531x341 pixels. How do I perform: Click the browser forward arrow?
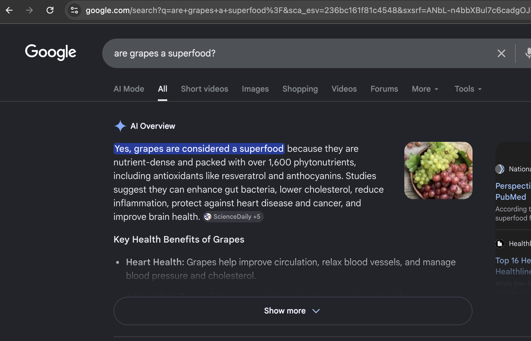coord(30,10)
